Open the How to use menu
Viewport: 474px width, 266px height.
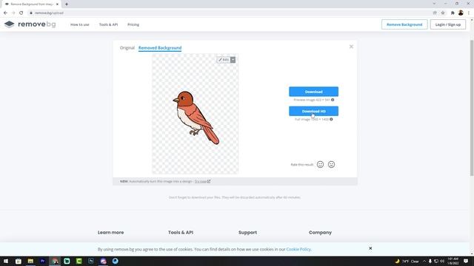[80, 24]
